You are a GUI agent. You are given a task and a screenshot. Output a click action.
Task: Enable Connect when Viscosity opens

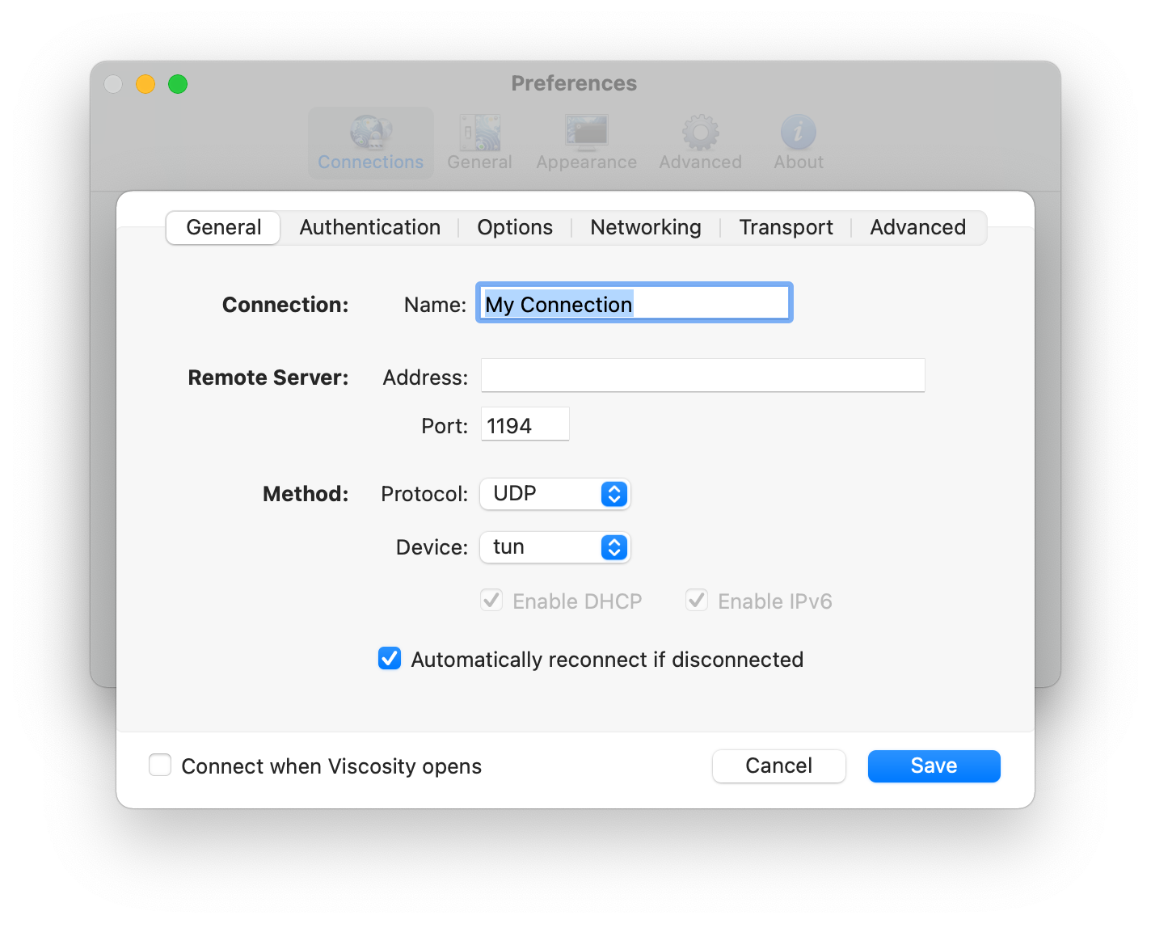click(x=160, y=765)
